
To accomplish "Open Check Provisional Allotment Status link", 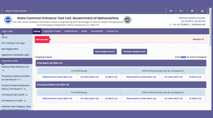I will point(15,87).
